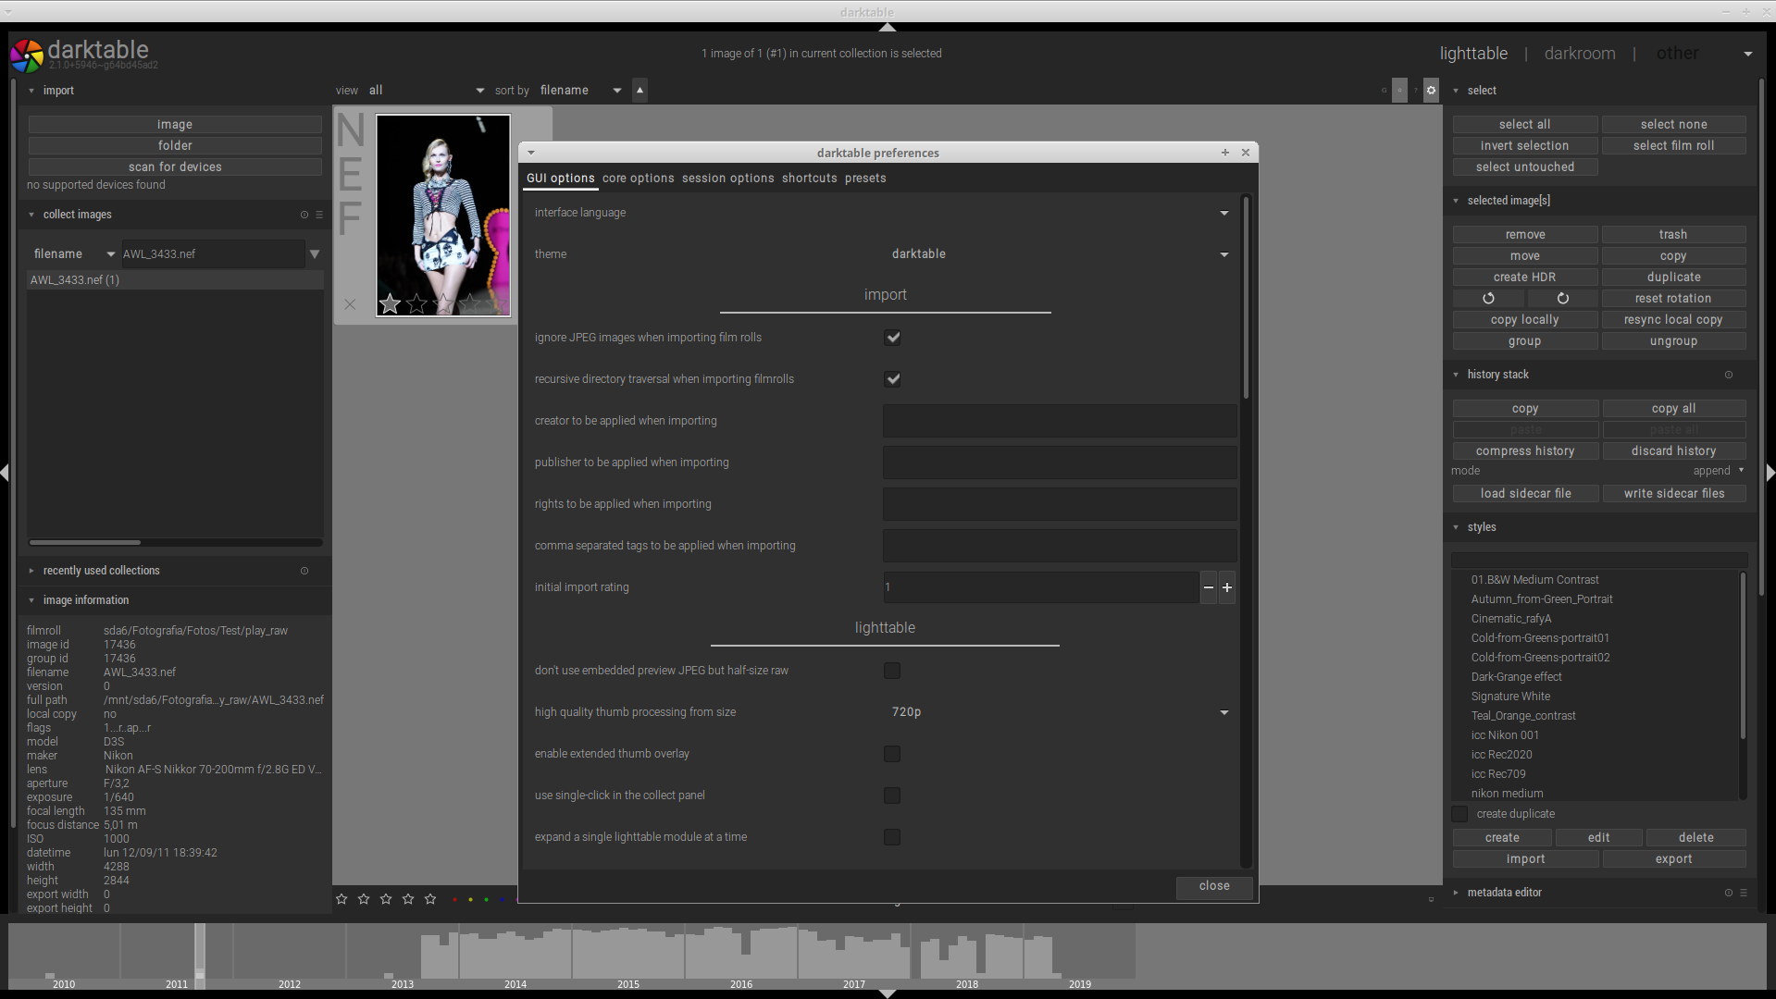Decrease initial import rating with minus
Screen dimensions: 1776x999
1209,587
